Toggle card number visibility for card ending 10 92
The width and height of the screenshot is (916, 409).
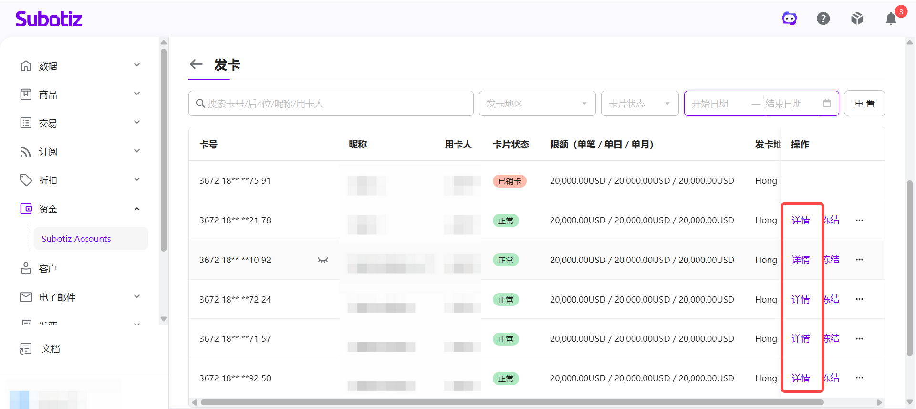(x=323, y=260)
